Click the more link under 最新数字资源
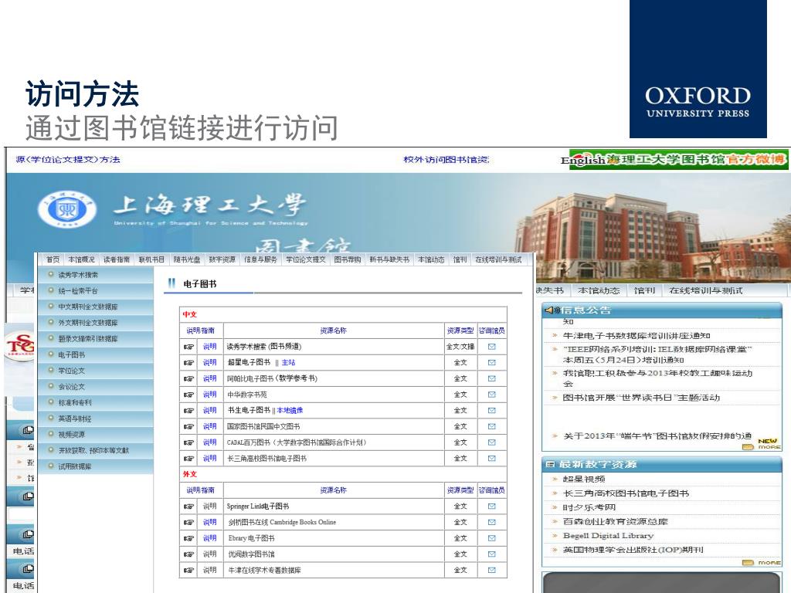 click(762, 562)
